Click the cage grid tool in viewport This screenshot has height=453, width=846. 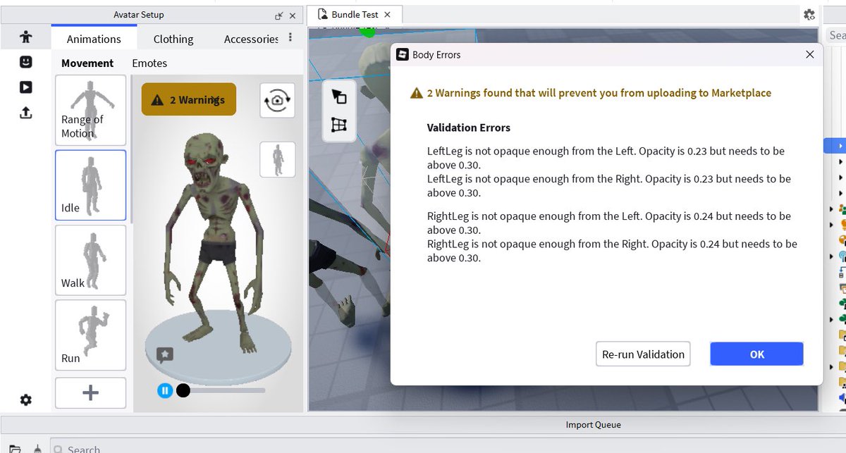(x=339, y=125)
